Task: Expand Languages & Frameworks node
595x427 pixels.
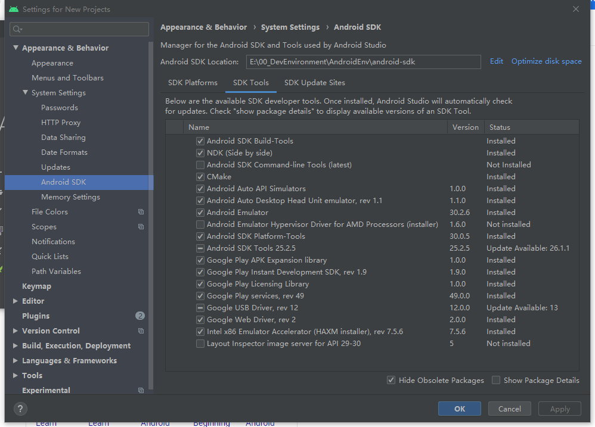Action: click(15, 360)
